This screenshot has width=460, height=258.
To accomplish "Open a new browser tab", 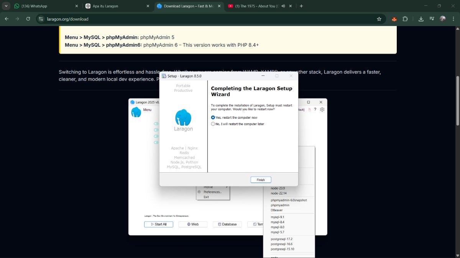I will pos(301,6).
